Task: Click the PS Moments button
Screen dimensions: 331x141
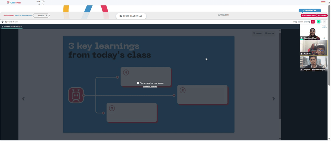Action: click(x=322, y=16)
